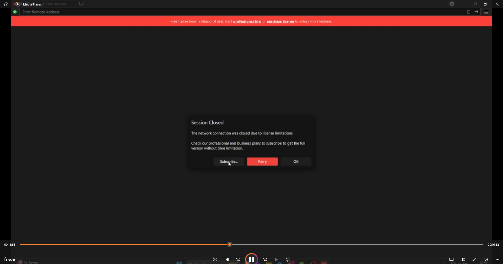Skip back 10 seconds in playback
503x264 pixels.
click(238, 260)
